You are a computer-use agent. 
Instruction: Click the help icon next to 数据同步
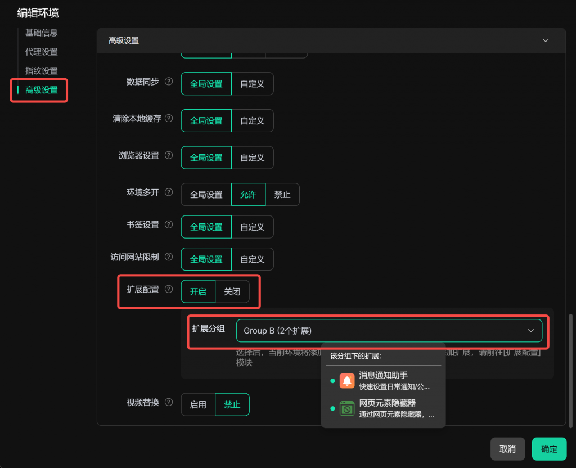168,82
